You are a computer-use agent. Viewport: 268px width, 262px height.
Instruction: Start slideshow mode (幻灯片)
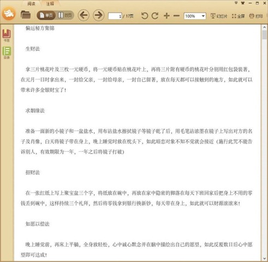pos(219,16)
